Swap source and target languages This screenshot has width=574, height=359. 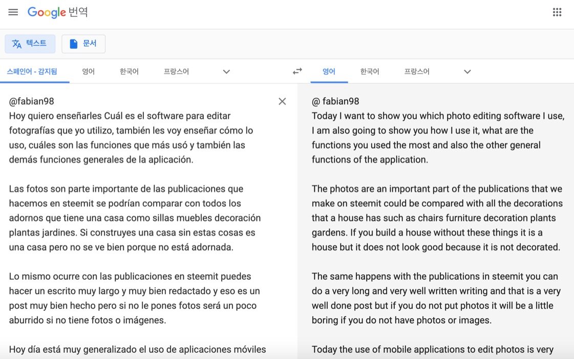click(x=297, y=71)
